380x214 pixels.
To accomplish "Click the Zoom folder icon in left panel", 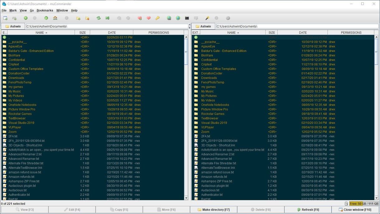I will pos(4,132).
